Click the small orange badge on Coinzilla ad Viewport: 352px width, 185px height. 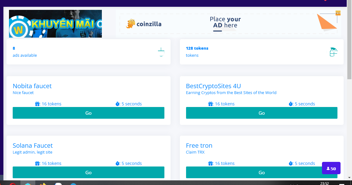click(x=338, y=13)
